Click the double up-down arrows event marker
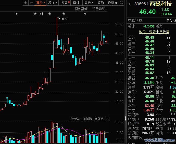 [x=41, y=14]
